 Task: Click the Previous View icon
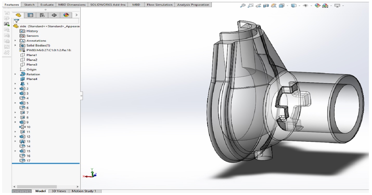pos(258,5)
